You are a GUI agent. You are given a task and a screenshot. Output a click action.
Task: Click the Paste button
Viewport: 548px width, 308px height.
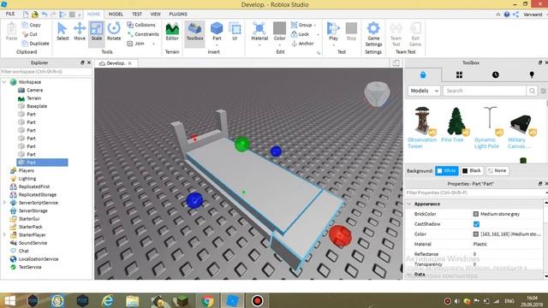[11, 32]
